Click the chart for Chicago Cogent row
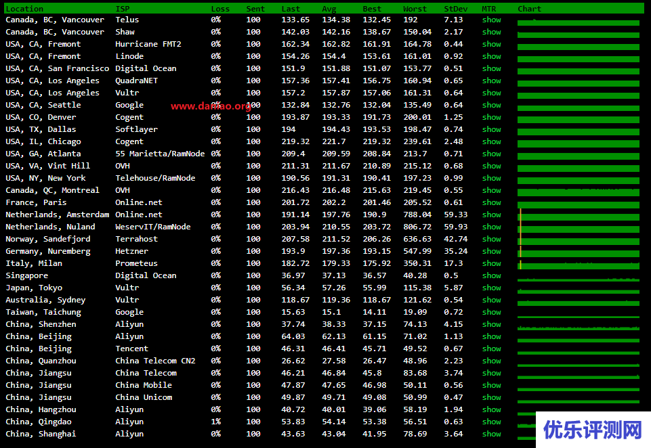The width and height of the screenshot is (651, 448). click(x=578, y=143)
